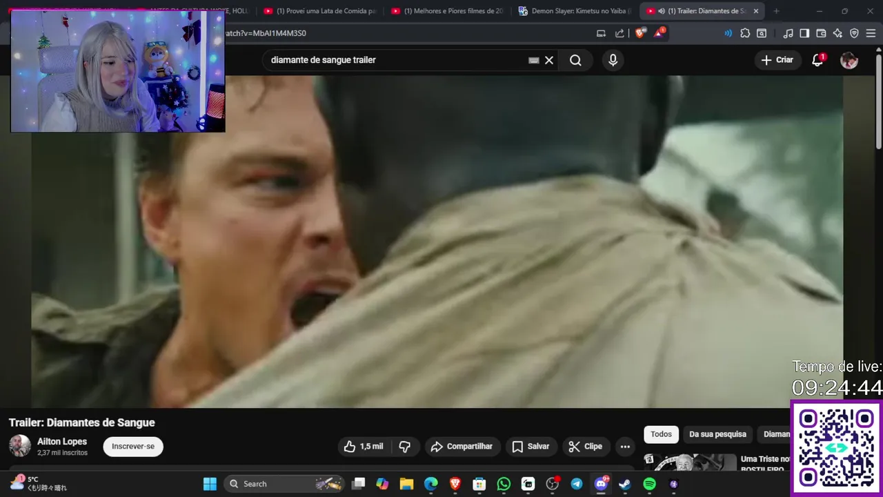Click the Inscrever-se subscribe button
Viewport: 883px width, 497px height.
(x=133, y=447)
